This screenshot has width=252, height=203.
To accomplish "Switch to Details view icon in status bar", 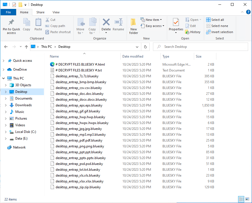I will (x=241, y=199).
